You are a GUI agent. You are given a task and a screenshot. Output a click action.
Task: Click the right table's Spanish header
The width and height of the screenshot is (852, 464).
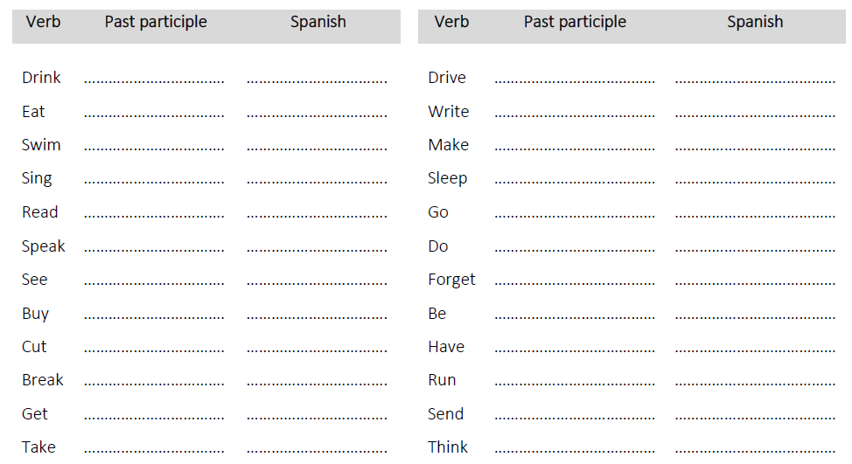[755, 22]
